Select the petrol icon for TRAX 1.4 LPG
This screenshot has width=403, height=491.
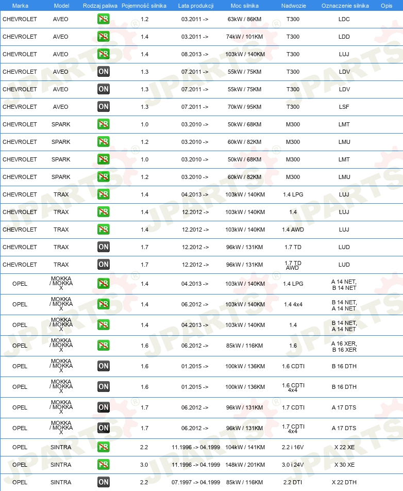pos(103,194)
